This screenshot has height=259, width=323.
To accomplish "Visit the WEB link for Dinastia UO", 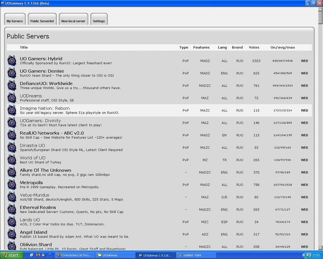I will tap(305, 147).
